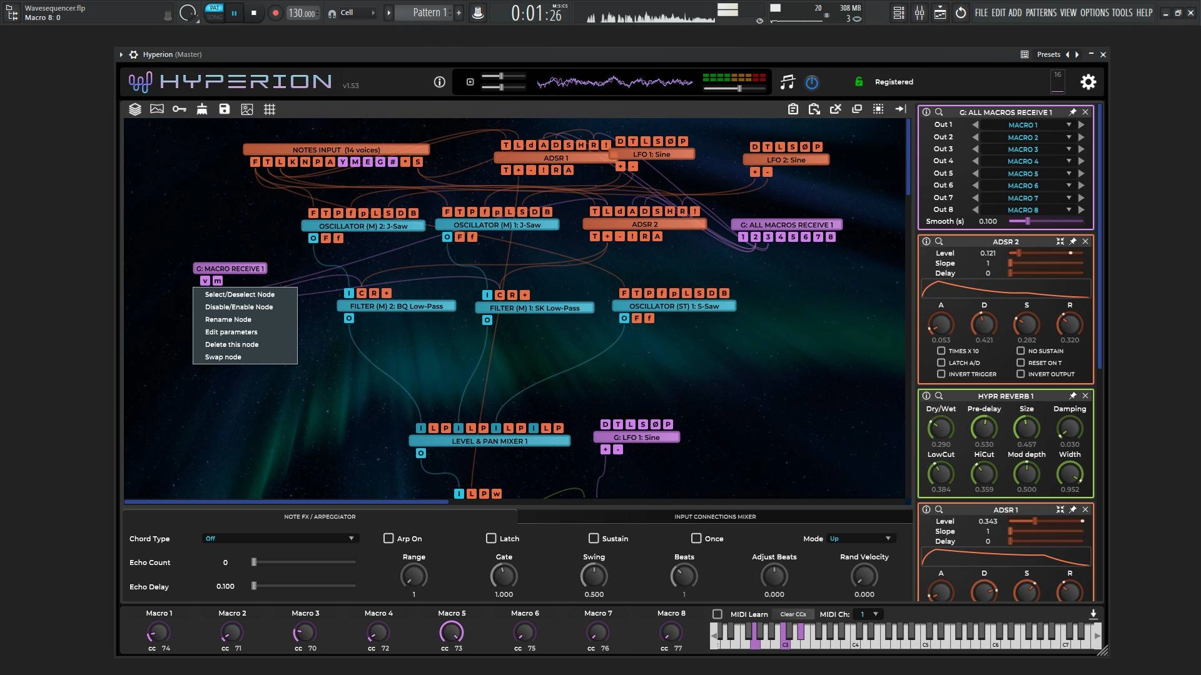
Task: Click the Presets button in plugin header
Action: pyautogui.click(x=1048, y=54)
